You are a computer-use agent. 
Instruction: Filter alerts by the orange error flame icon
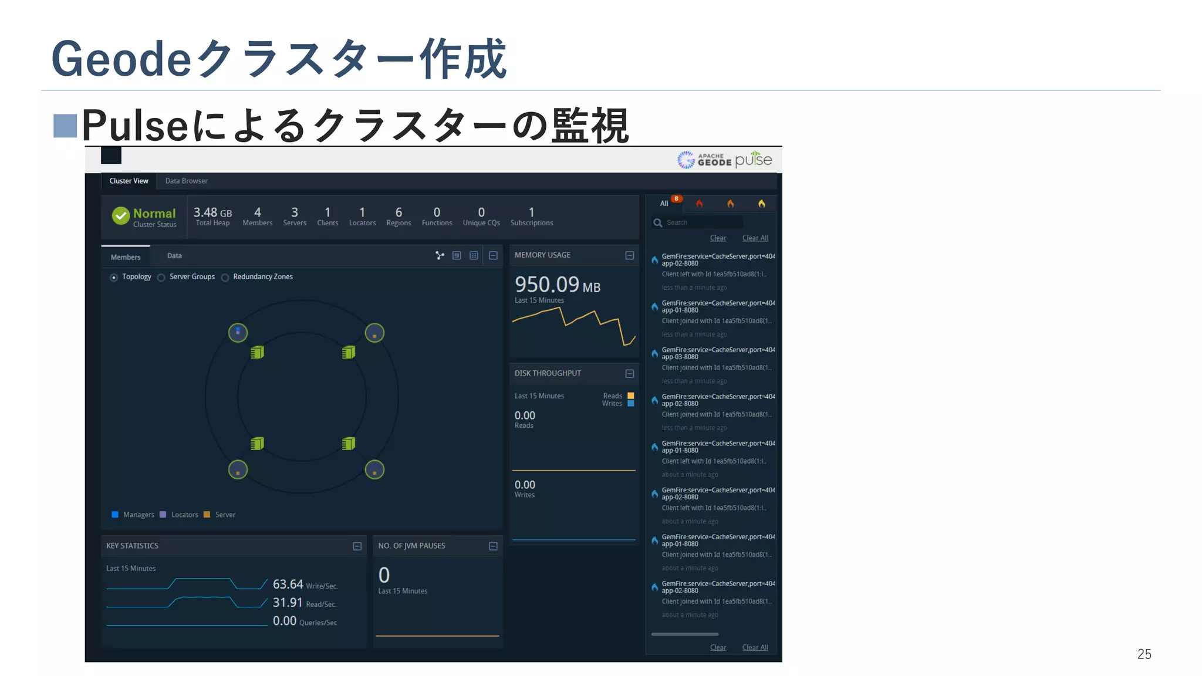click(x=730, y=204)
